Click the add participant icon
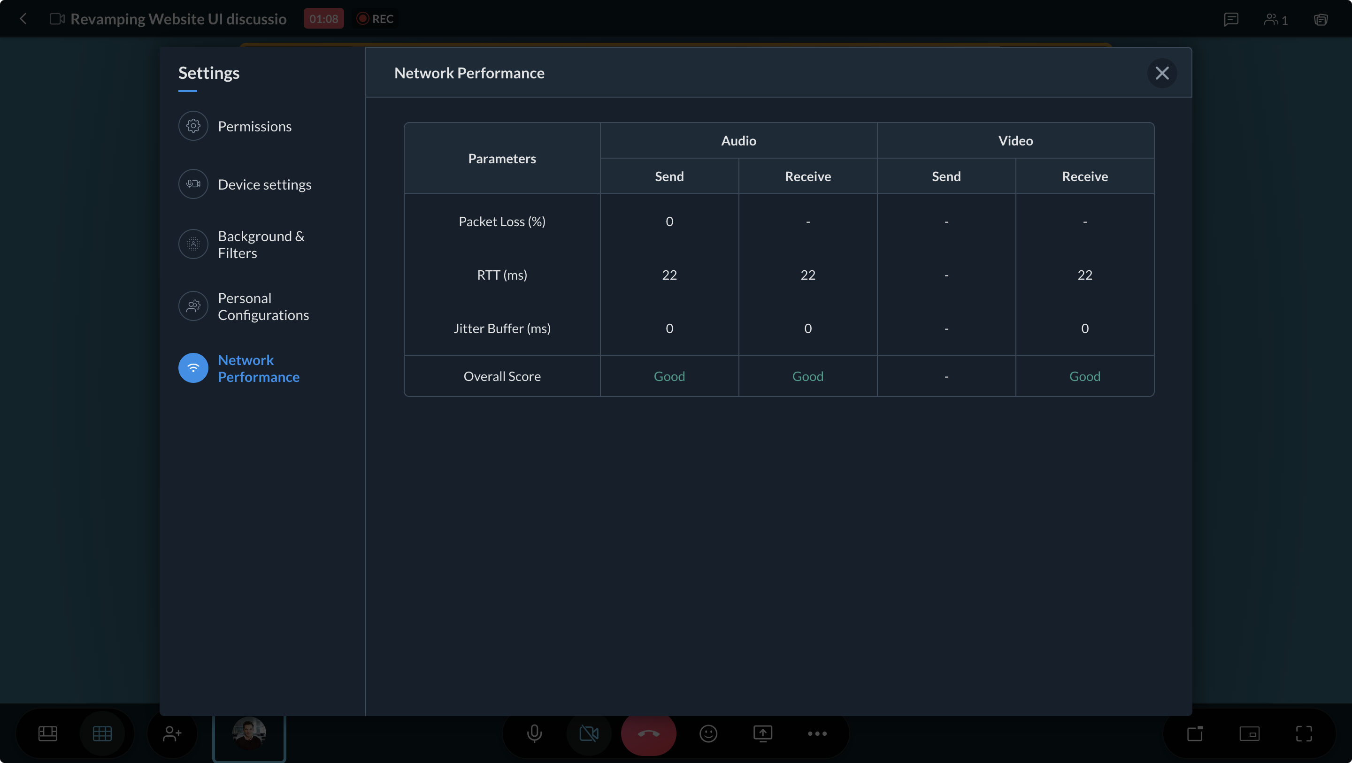1352x763 pixels. [172, 733]
